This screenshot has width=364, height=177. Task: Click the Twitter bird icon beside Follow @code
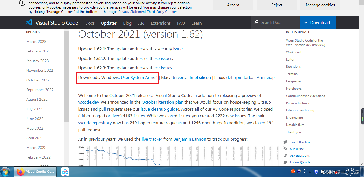[285, 162]
